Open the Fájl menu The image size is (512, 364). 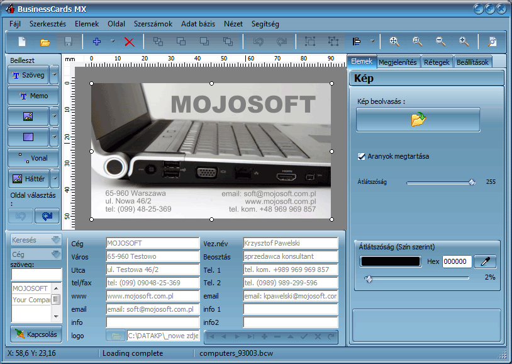(15, 24)
